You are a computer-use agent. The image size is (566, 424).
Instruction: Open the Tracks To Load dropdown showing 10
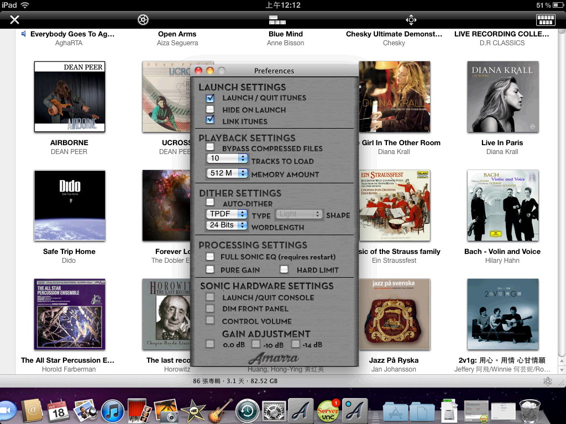[227, 158]
